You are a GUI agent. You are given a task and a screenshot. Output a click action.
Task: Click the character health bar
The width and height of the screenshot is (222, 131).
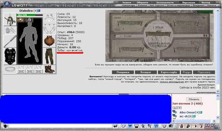(30, 15)
